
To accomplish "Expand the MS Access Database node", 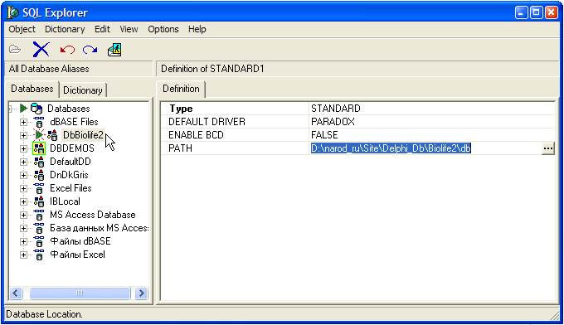I will click(x=23, y=216).
